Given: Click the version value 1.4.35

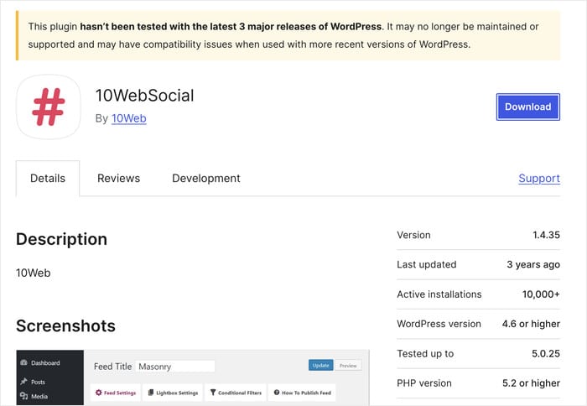Looking at the screenshot, I should pyautogui.click(x=546, y=235).
